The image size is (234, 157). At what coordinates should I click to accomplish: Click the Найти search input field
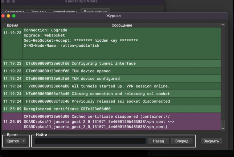pyautogui.click(x=90, y=141)
